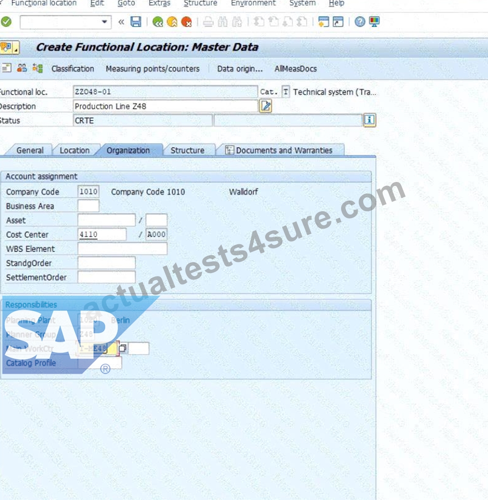Click the yellow Exit icon in the toolbar
Image resolution: width=488 pixels, height=500 pixels.
[172, 22]
